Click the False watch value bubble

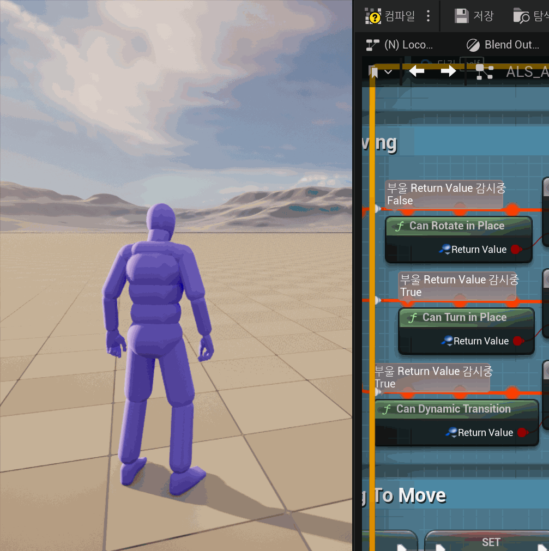click(x=444, y=195)
